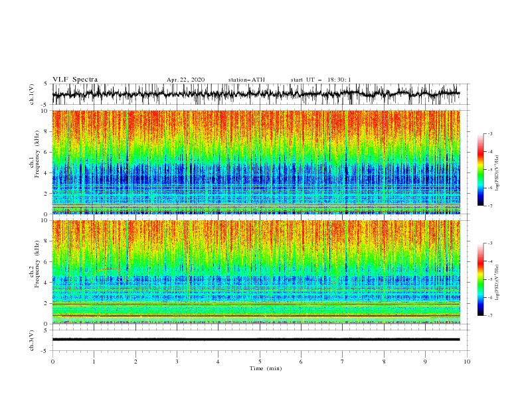The height and width of the screenshot is (406, 526).
Task: Click the time axis tick label '5'
Action: click(259, 362)
